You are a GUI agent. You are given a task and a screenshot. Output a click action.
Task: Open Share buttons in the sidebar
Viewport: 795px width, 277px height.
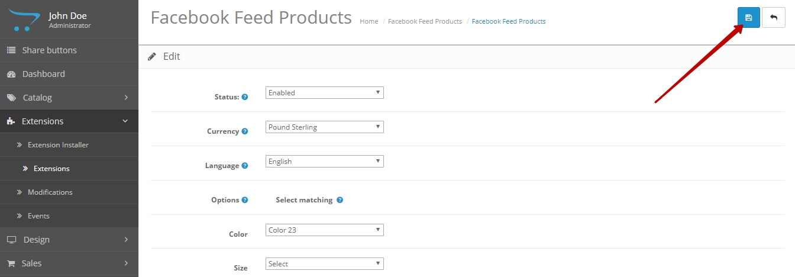point(49,50)
